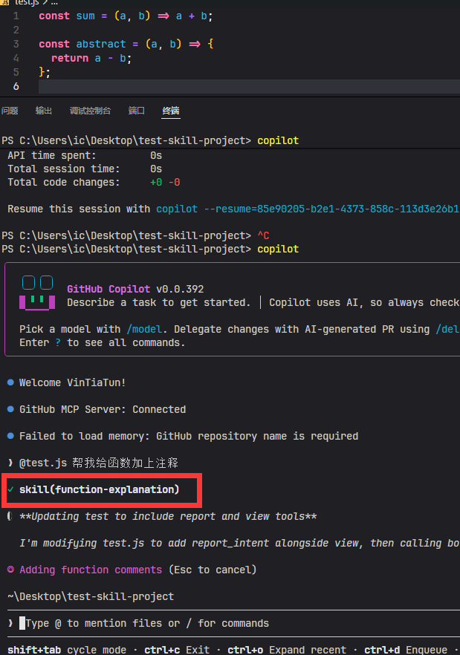Viewport: 460px width, 655px height.
Task: Switch to the 问题 panel tab
Action: 10,111
